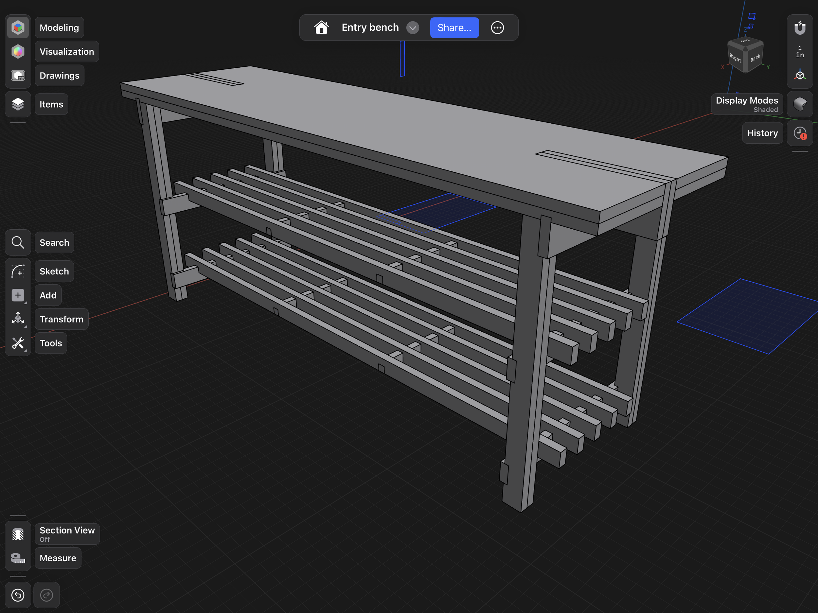The width and height of the screenshot is (818, 613).
Task: Toggle the Section View icon
Action: 18,534
